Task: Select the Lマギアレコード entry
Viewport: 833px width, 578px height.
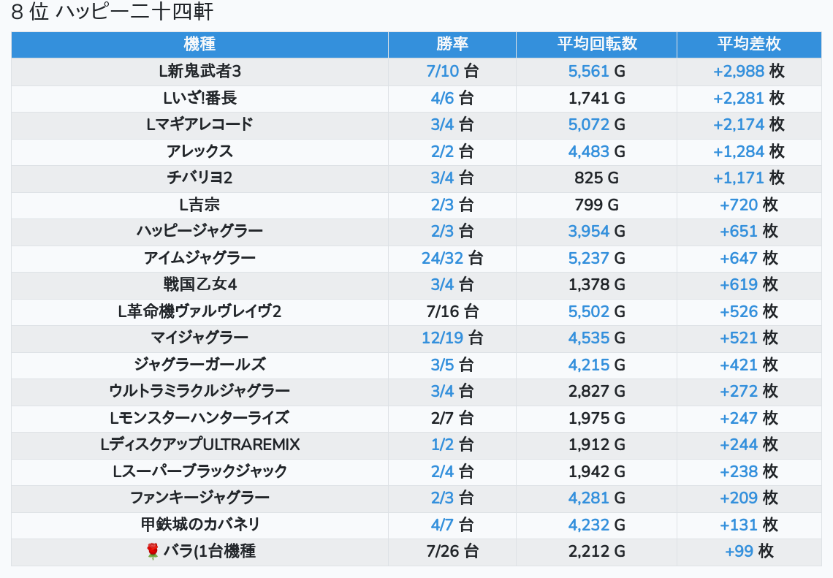Action: (199, 125)
